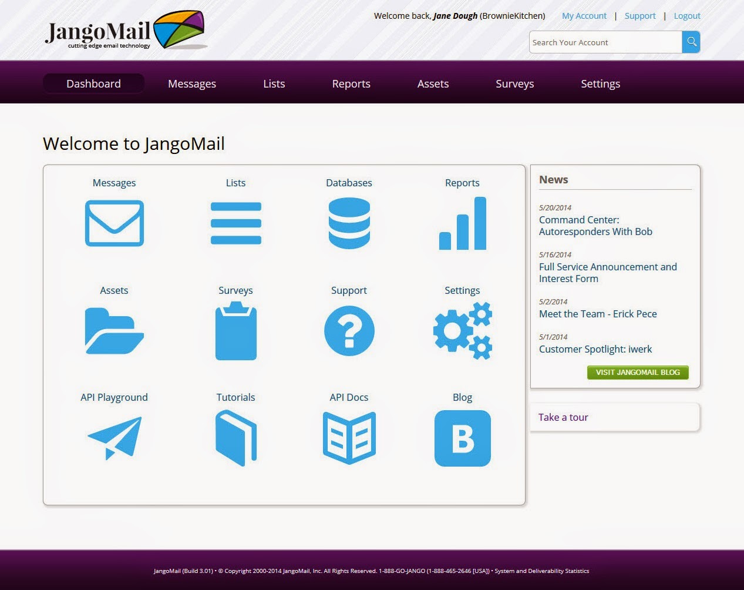The image size is (744, 590).
Task: Click the Reports label above bar chart
Action: [x=463, y=183]
